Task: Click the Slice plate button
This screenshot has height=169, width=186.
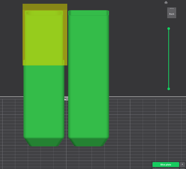Action: click(x=166, y=165)
